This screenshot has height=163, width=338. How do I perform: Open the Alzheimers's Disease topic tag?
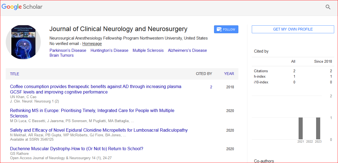[187, 50]
